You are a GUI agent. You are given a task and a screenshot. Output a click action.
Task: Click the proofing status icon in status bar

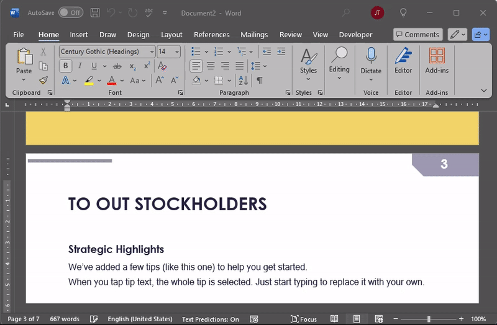pos(94,319)
